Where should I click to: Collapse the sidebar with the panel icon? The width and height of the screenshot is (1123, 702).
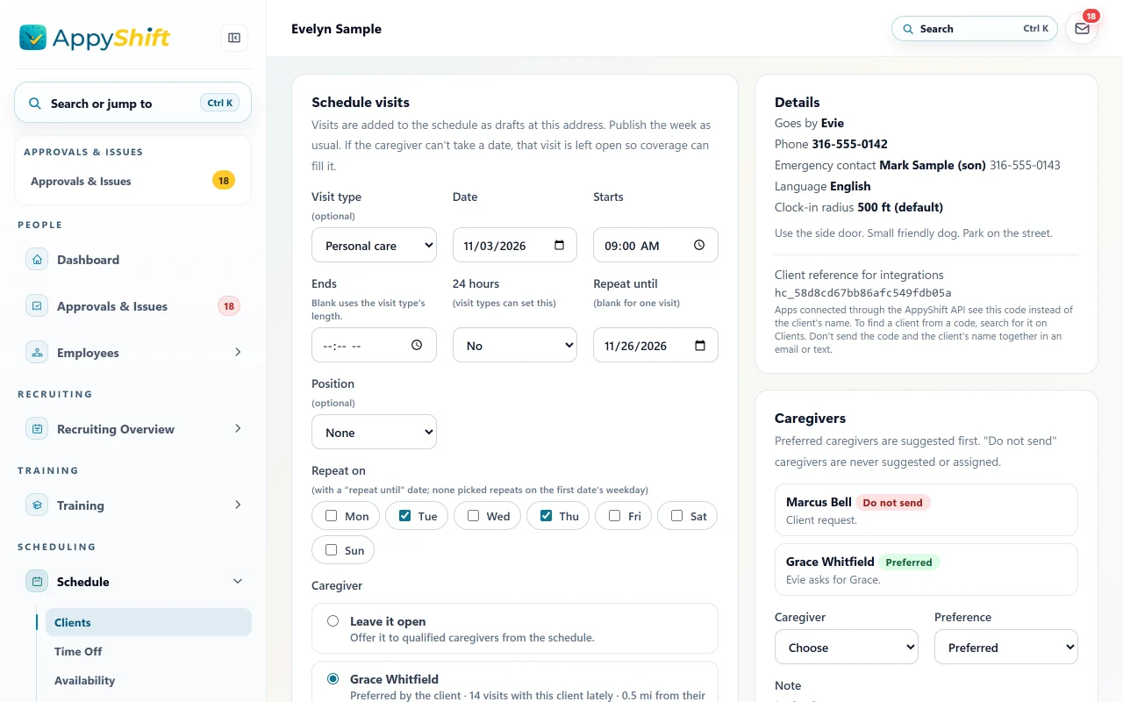(234, 38)
